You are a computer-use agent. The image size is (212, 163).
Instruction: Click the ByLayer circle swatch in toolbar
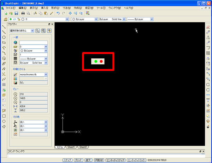click(x=73, y=19)
